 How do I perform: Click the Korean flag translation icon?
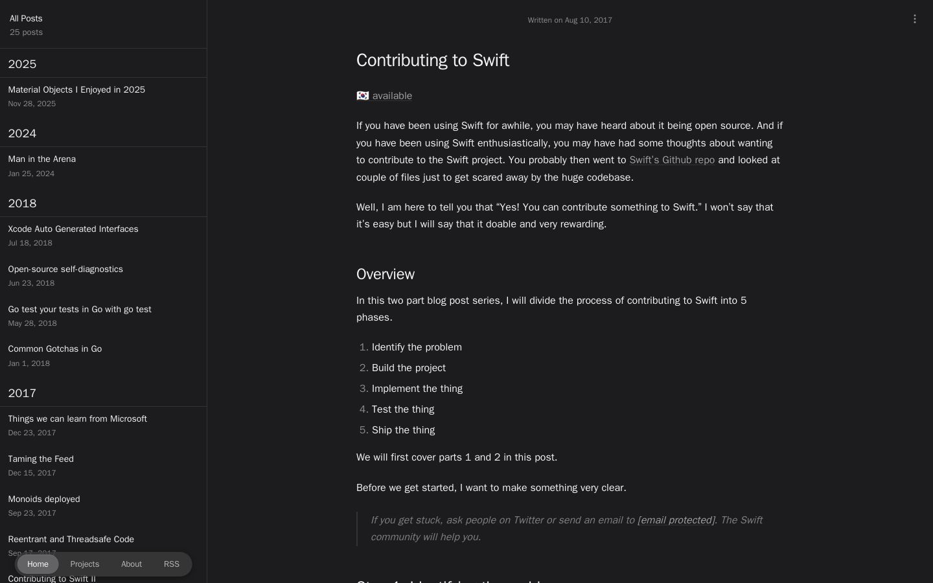click(x=363, y=96)
